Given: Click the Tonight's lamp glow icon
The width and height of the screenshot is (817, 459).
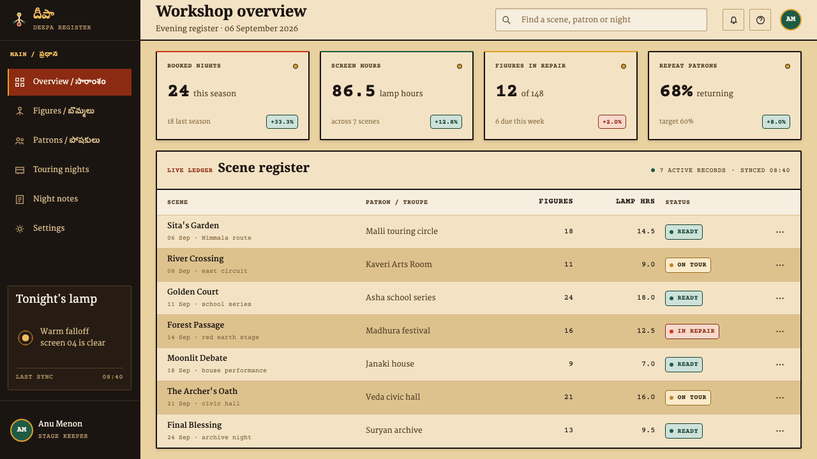Looking at the screenshot, I should (26, 338).
